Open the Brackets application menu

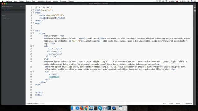(9, 1)
